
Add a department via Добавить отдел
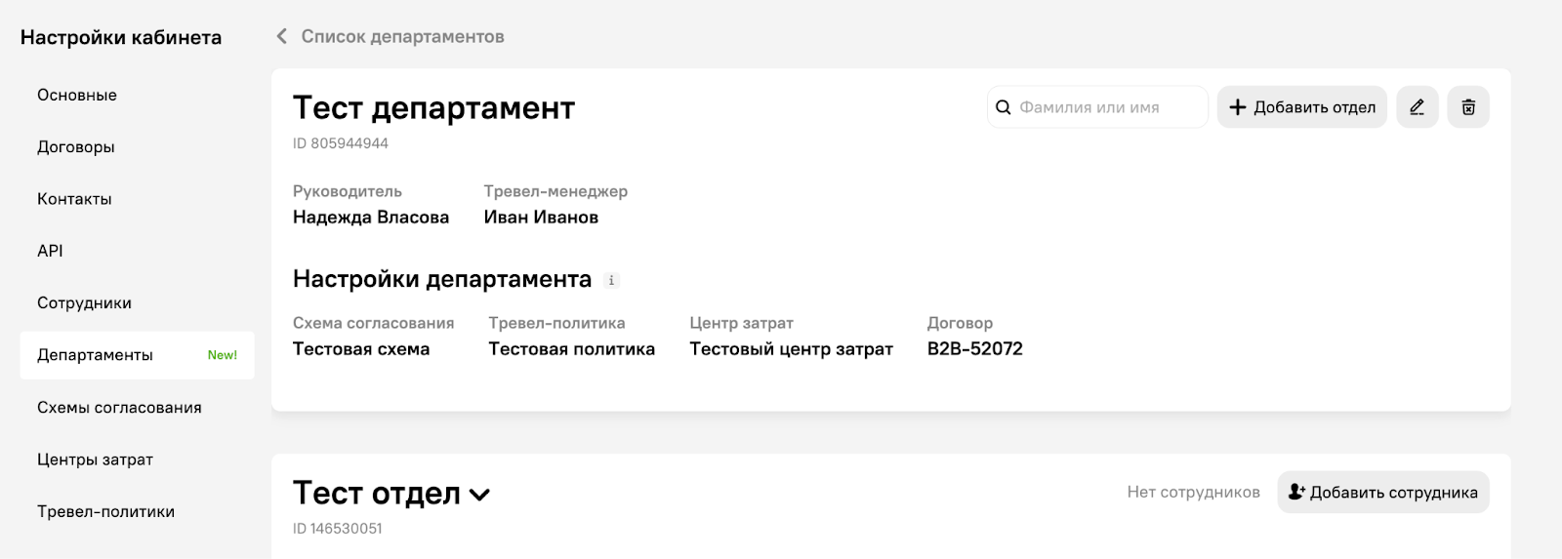1301,107
